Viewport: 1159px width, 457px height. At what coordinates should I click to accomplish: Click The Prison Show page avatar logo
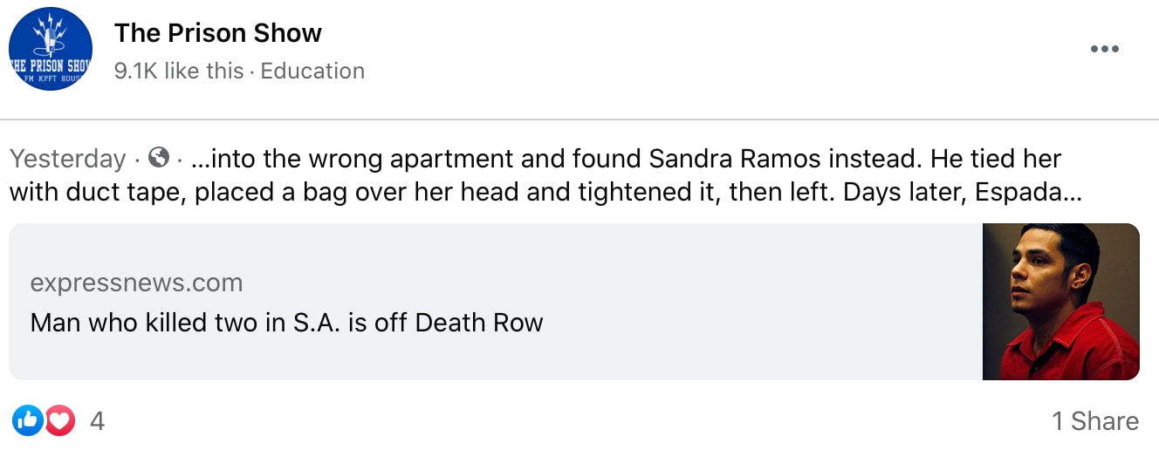pyautogui.click(x=51, y=49)
